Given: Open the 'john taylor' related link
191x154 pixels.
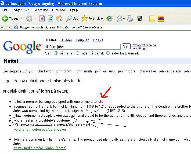Looking at the screenshot, I should click(x=45, y=71).
